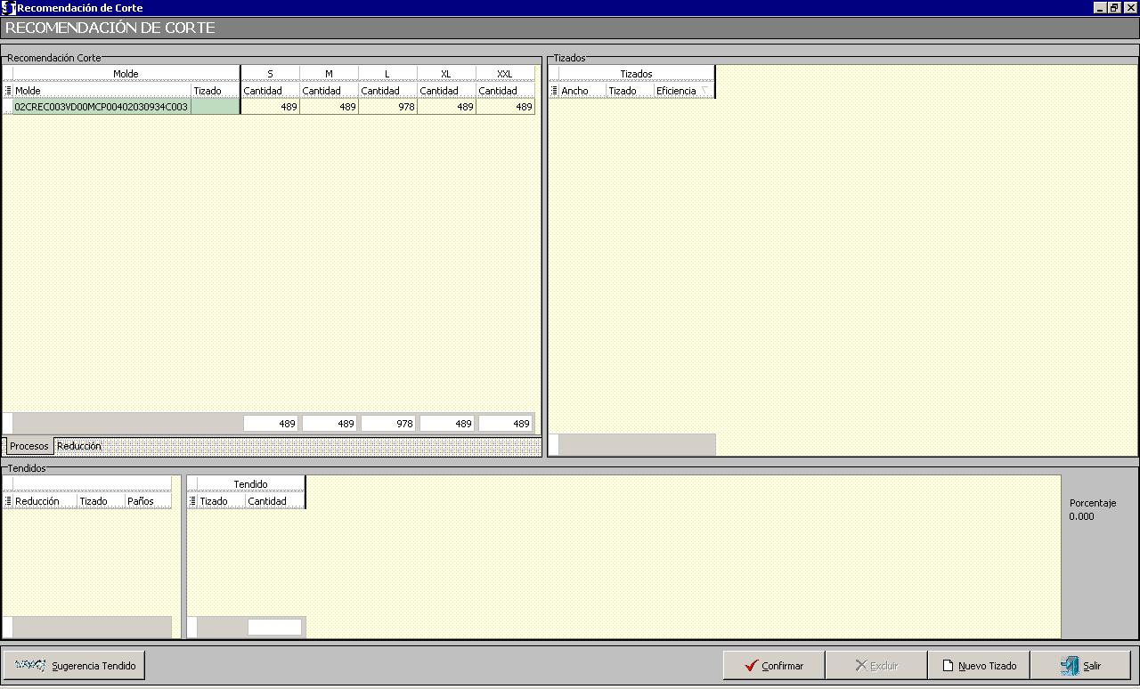This screenshot has height=689, width=1140.
Task: Switch to the Reducción tab
Action: (x=79, y=446)
